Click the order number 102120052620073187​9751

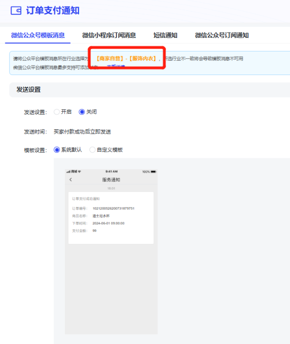click(x=113, y=208)
